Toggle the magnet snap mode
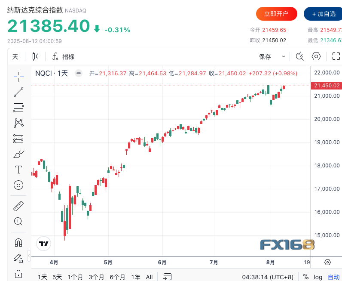This screenshot has width=342, height=281. tap(18, 242)
